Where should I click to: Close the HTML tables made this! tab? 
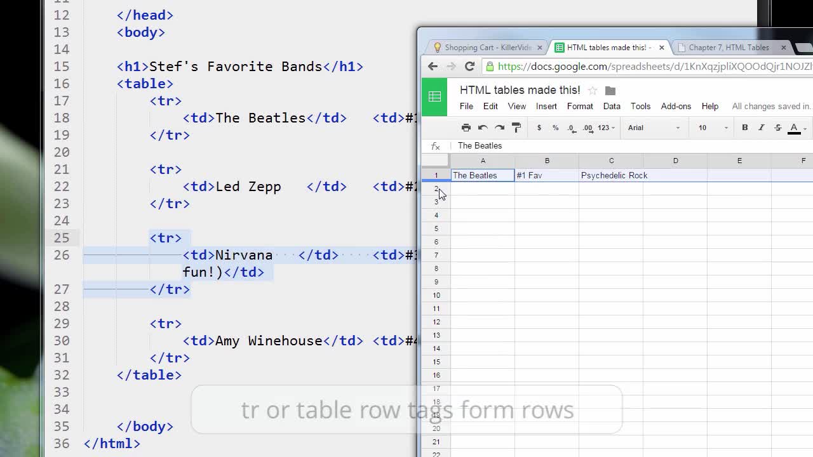click(662, 48)
